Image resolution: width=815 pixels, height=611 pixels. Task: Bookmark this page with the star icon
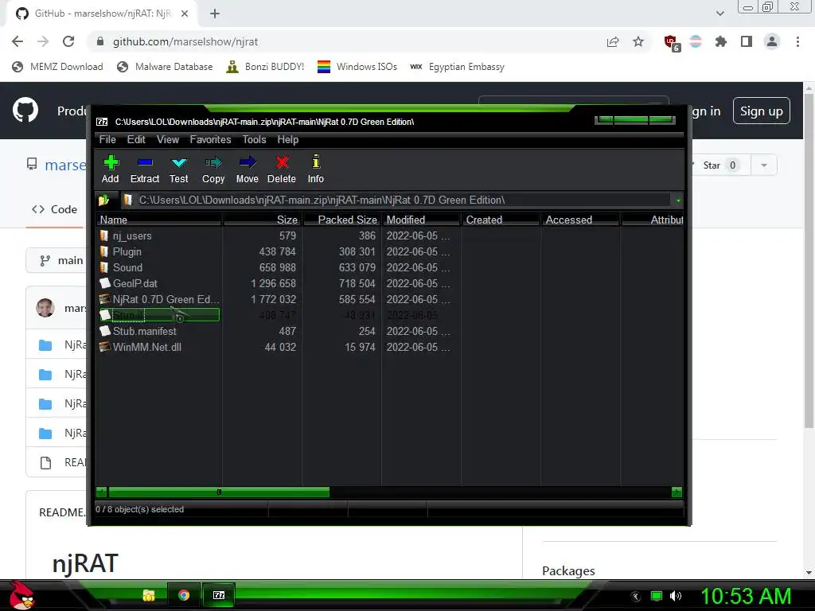point(638,41)
